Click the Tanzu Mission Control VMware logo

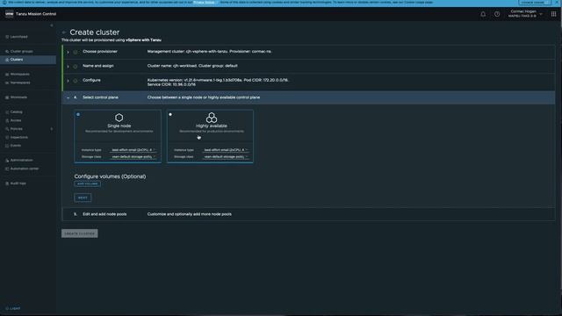click(10, 14)
